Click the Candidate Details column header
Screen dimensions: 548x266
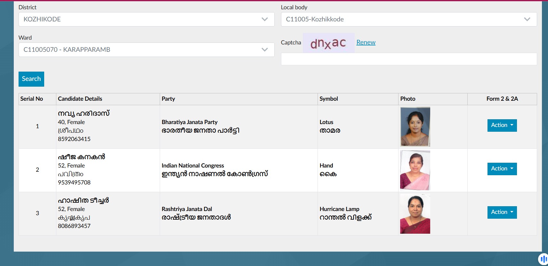coord(80,99)
